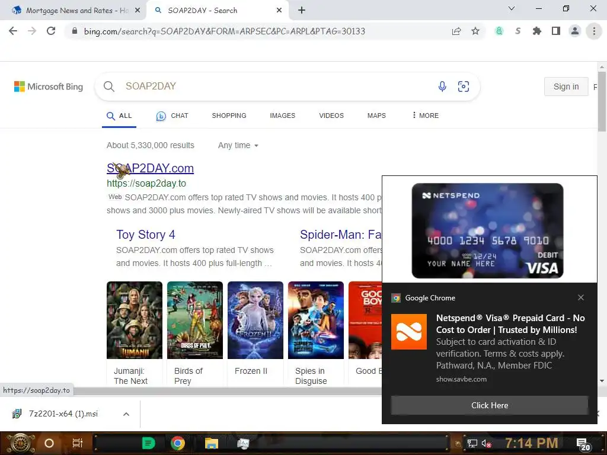
Task: Bookmark this page with the star icon
Action: (475, 31)
